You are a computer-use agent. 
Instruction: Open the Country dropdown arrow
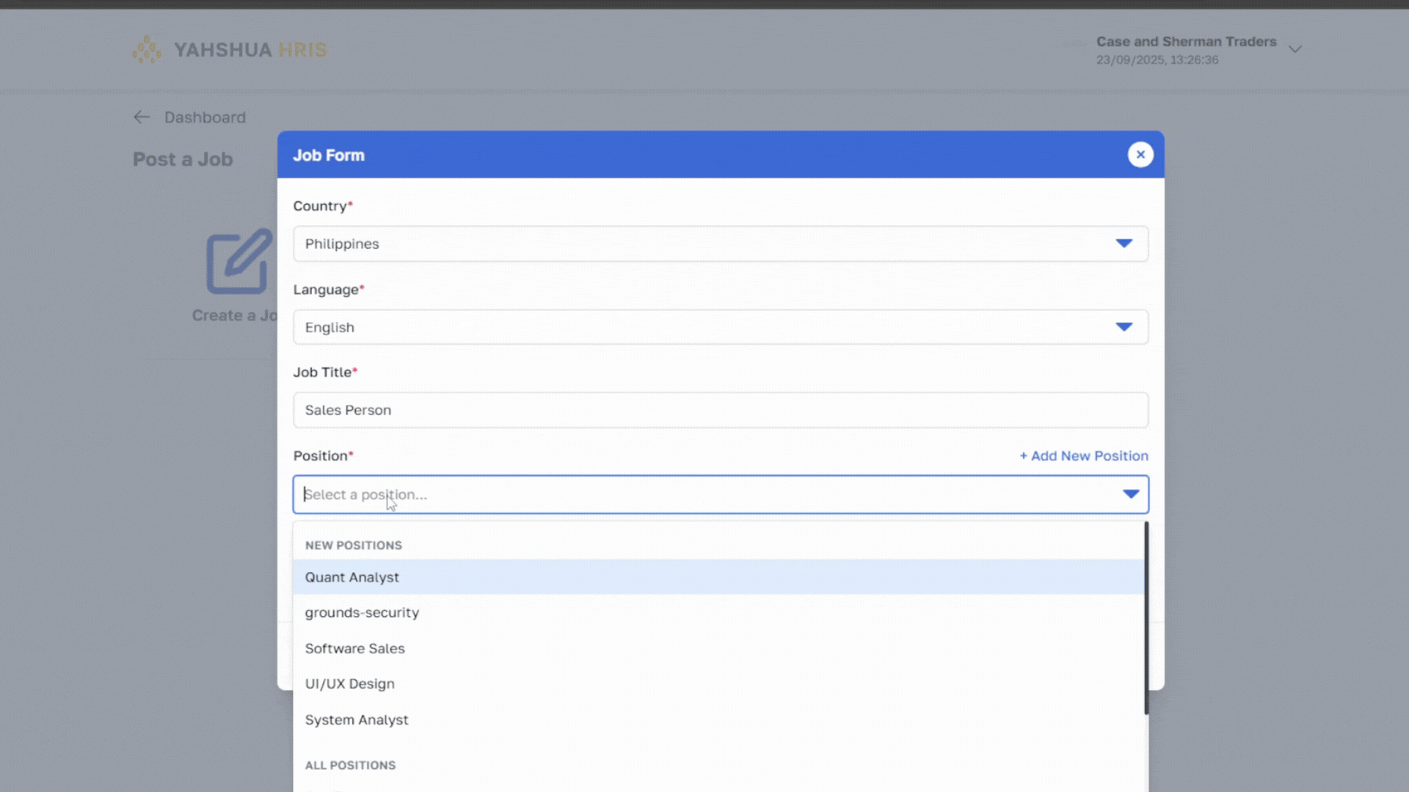pos(1124,243)
